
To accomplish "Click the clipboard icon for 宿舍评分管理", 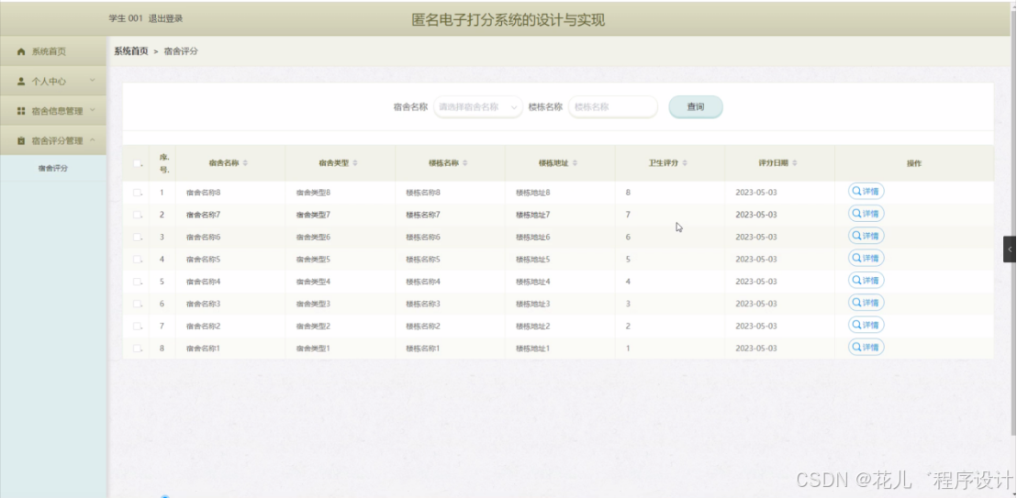I will (x=21, y=140).
